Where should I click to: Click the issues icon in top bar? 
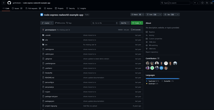(202, 3)
